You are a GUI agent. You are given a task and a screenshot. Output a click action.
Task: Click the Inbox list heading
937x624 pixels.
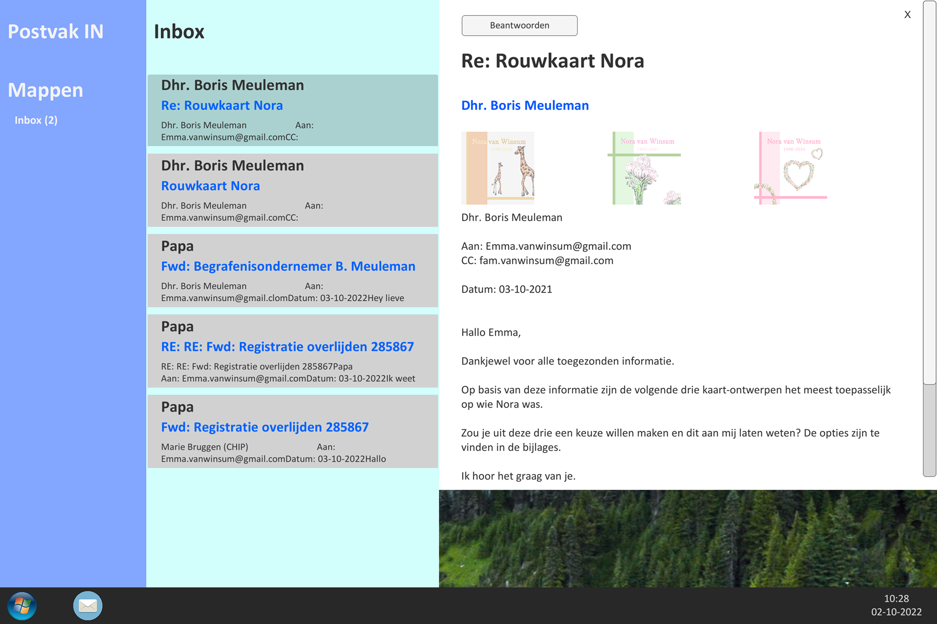[179, 32]
